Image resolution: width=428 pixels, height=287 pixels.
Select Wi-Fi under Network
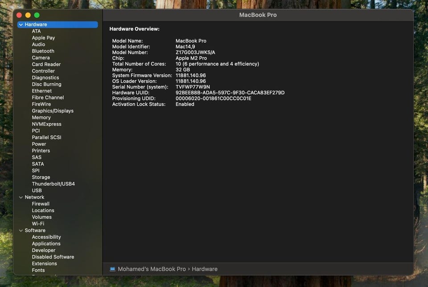[x=38, y=224]
